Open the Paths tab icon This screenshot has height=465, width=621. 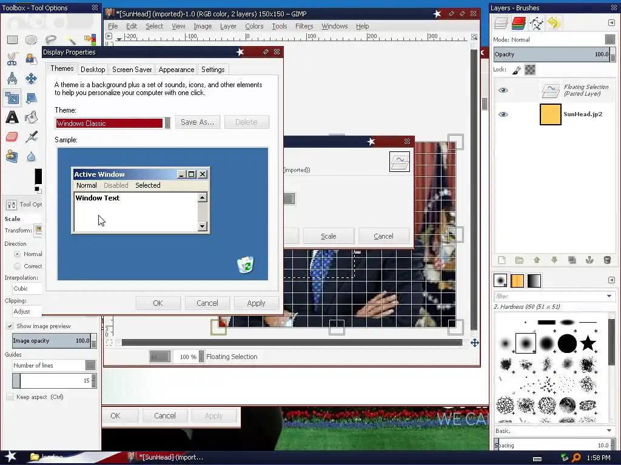click(x=536, y=24)
